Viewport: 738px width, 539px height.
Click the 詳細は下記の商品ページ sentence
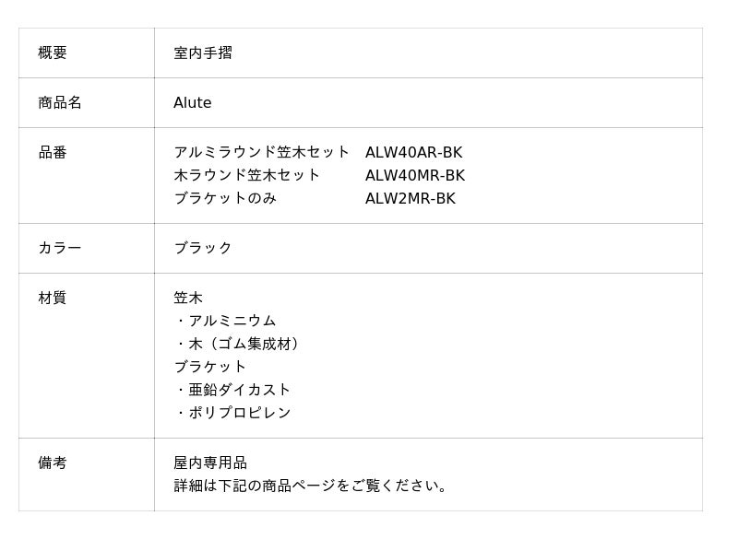(312, 486)
